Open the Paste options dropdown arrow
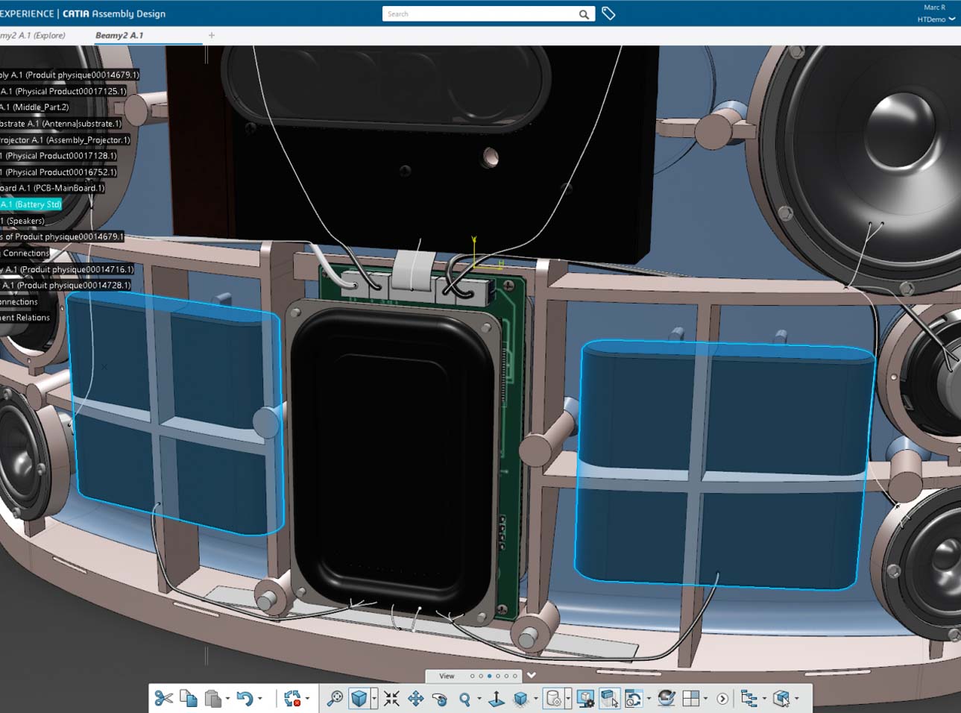Image resolution: width=961 pixels, height=713 pixels. [227, 699]
